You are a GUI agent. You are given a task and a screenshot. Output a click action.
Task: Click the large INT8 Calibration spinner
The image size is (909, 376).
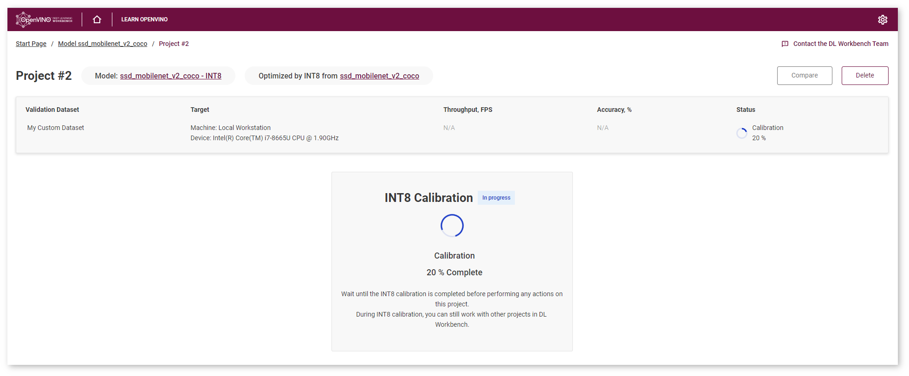tap(452, 226)
